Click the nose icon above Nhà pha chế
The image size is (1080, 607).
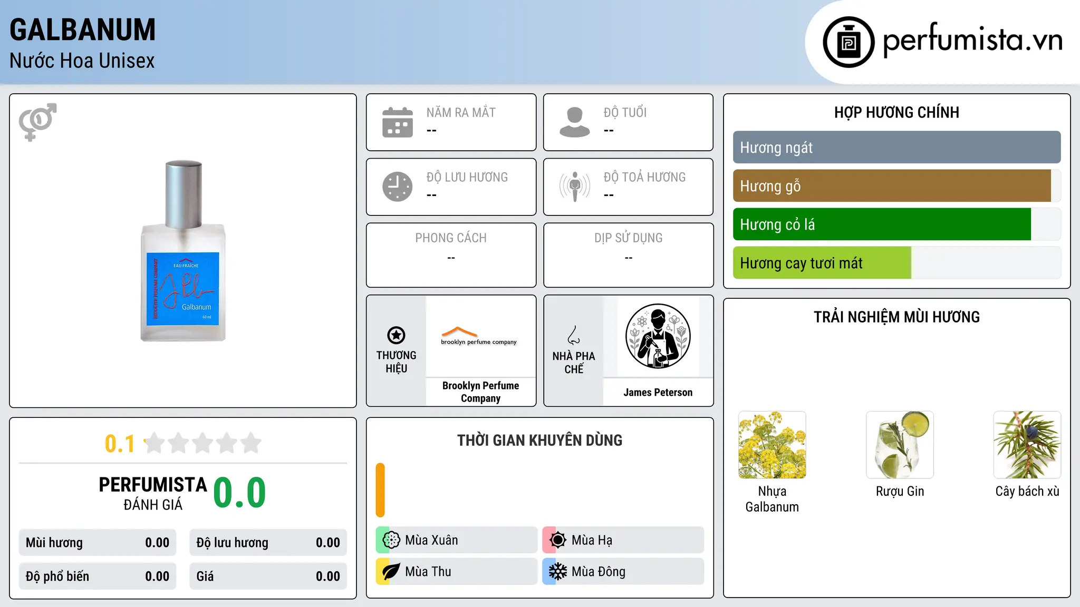coord(574,335)
